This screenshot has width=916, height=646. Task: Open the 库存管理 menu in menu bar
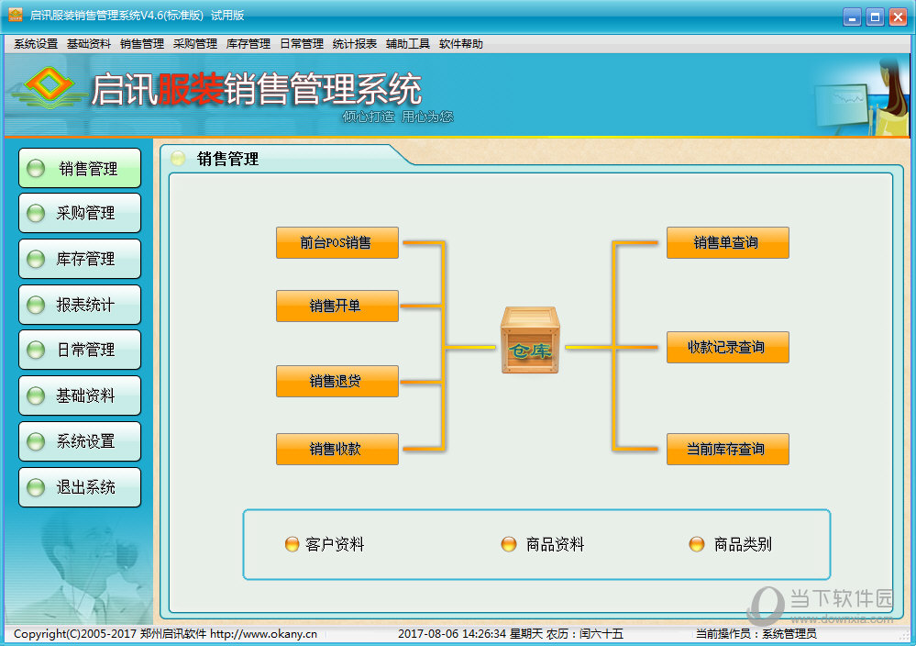click(248, 44)
